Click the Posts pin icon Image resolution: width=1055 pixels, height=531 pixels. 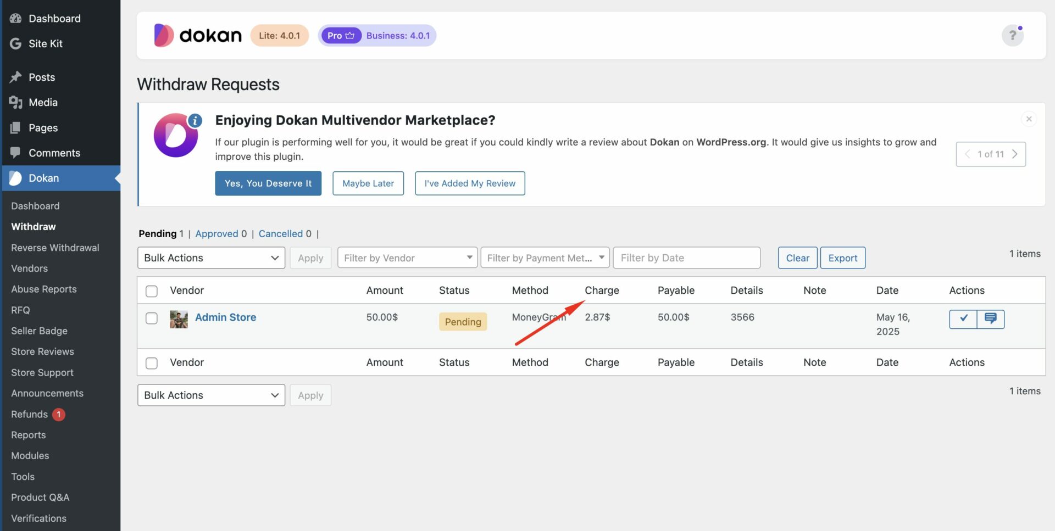(x=15, y=77)
